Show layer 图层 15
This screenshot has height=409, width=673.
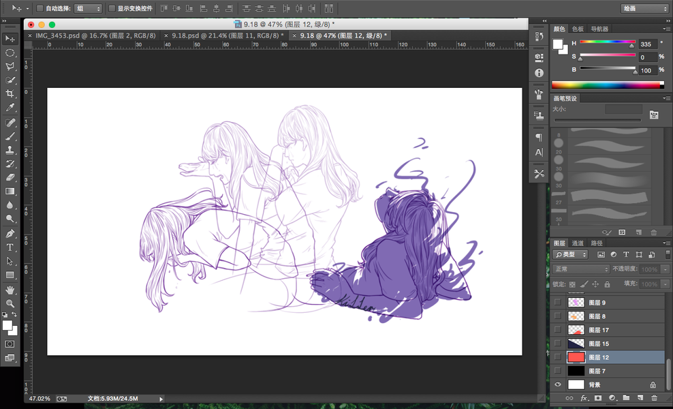pos(558,344)
